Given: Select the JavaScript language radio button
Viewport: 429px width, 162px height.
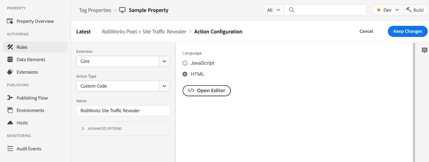Looking at the screenshot, I should pos(185,63).
